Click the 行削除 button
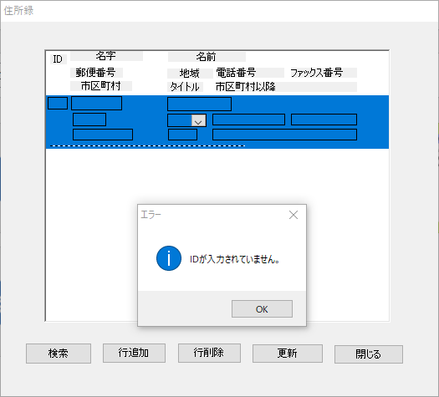439x397 pixels. click(209, 353)
